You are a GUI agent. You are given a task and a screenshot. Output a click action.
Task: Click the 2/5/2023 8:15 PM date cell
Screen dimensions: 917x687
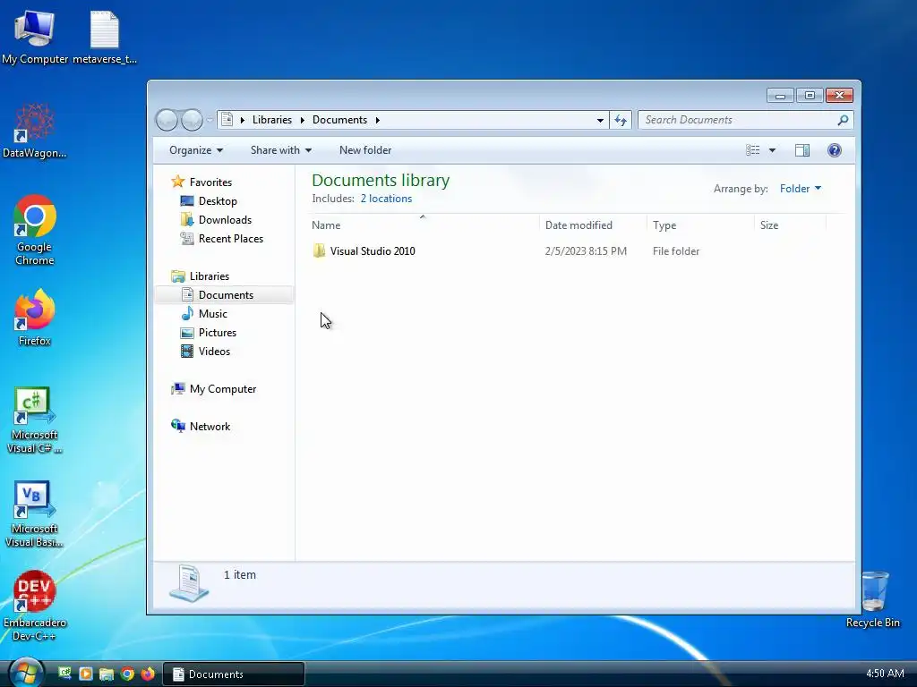[586, 251]
